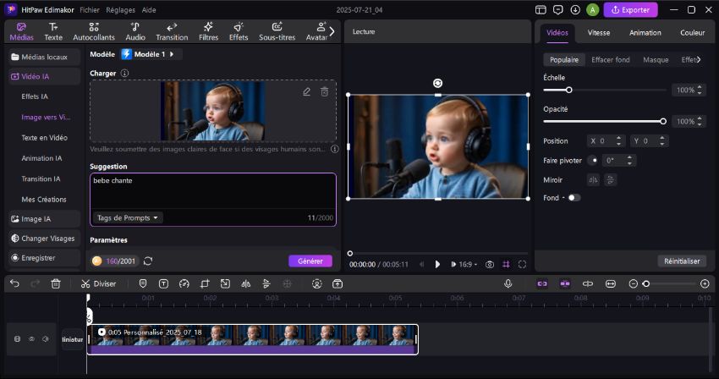The image size is (719, 379).
Task: Adjust the Échelle slider
Action: coord(604,90)
